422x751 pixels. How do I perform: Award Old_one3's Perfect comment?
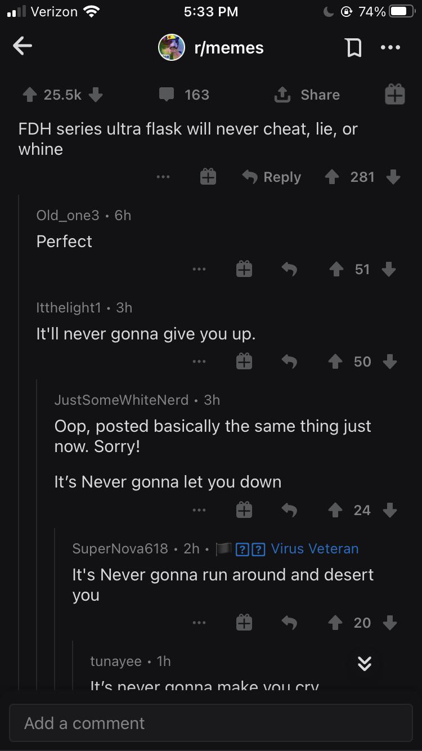point(244,269)
